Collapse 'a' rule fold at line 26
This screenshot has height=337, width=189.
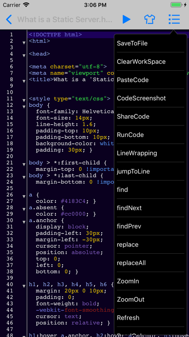coord(24,197)
